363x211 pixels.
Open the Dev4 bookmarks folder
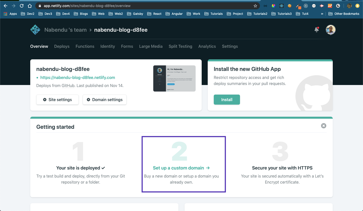point(63,14)
